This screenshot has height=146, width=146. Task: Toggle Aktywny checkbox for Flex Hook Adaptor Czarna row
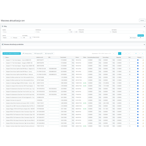pyautogui.click(x=138, y=60)
